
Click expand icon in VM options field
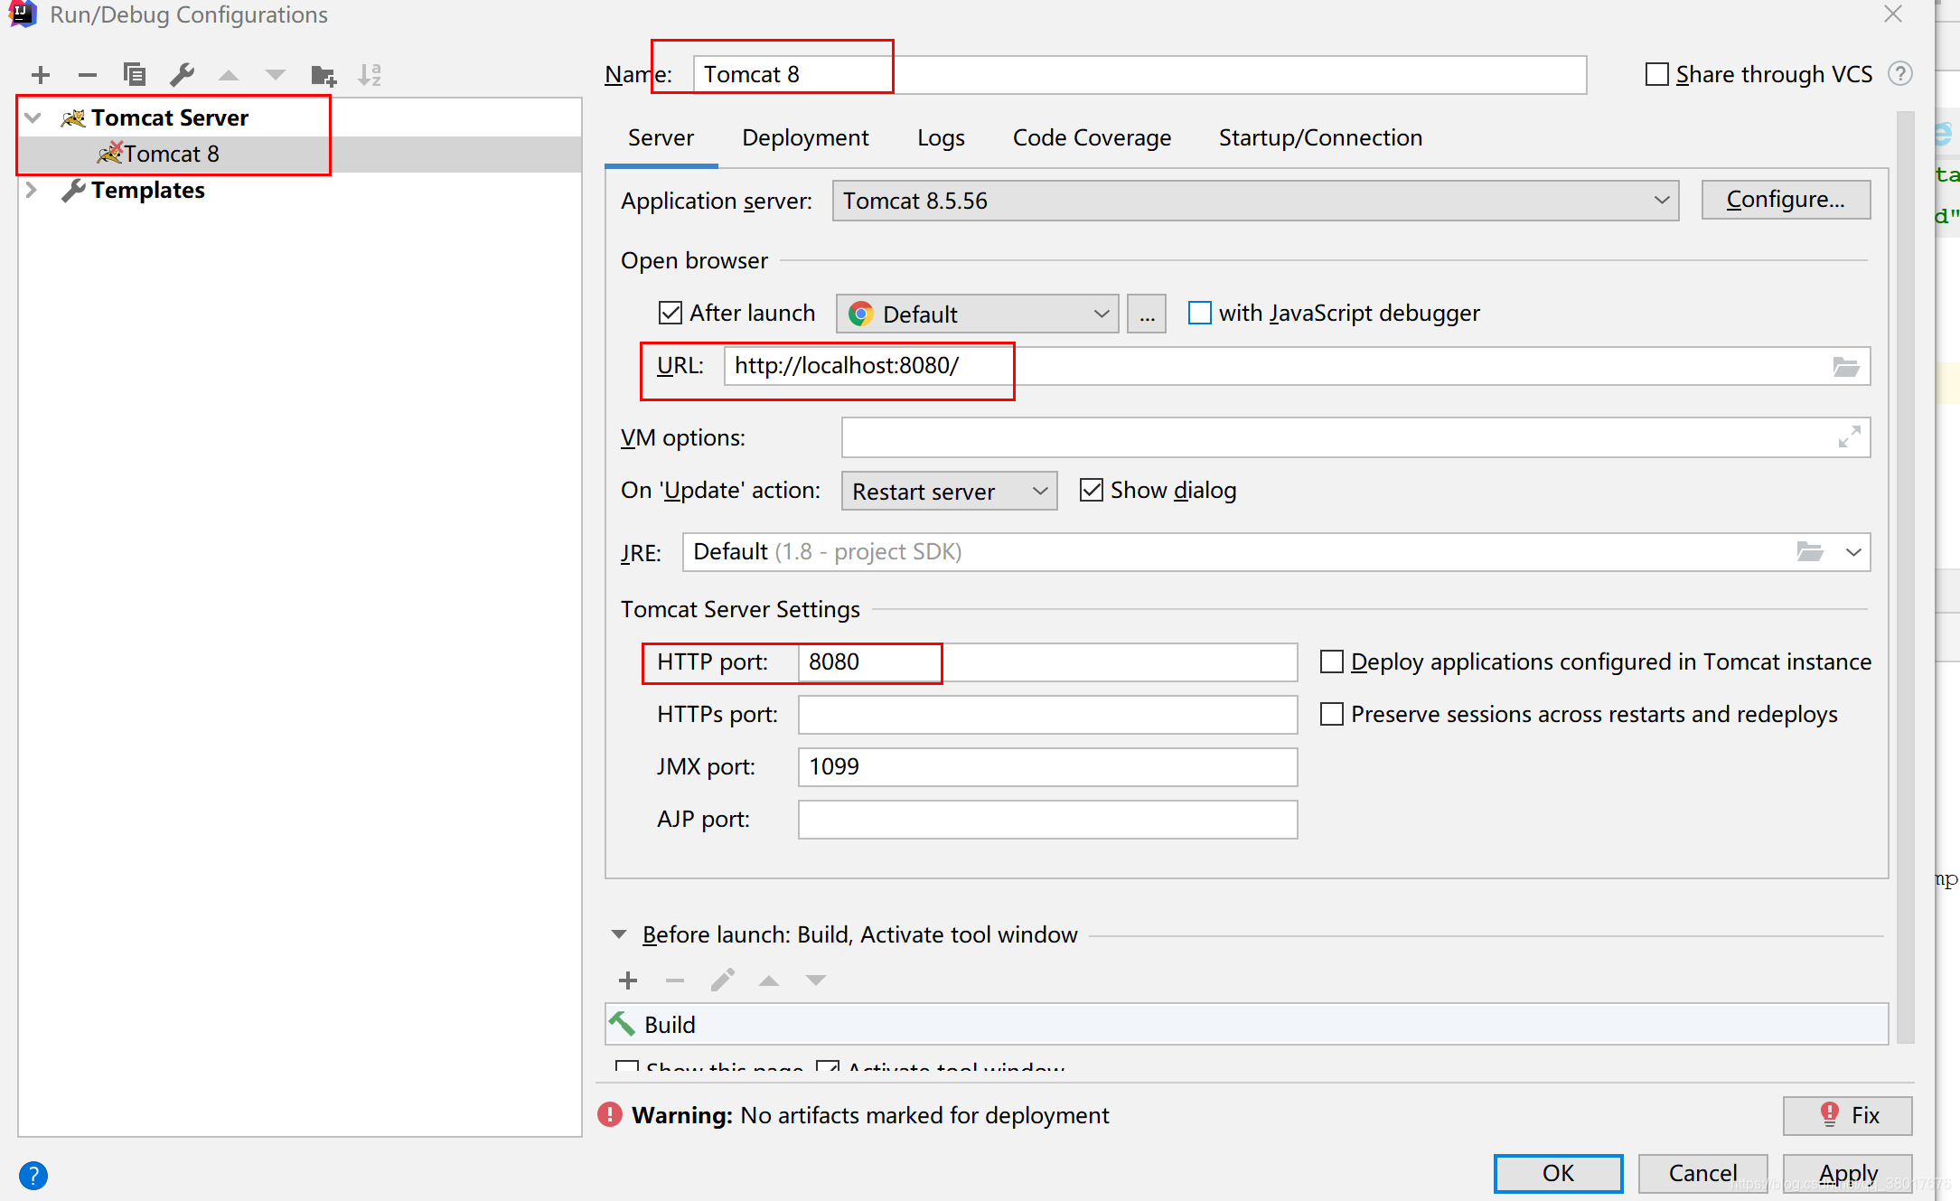pos(1849,437)
